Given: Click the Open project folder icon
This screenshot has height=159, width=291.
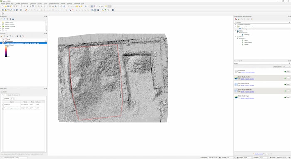Looking at the screenshot, I should point(5,7).
